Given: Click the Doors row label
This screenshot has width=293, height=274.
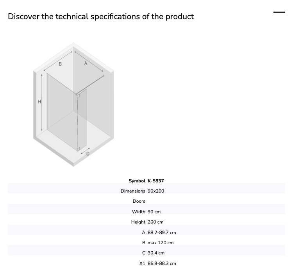Looking at the screenshot, I should 139,201.
